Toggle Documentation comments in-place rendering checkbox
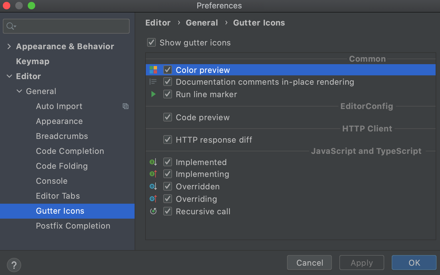The image size is (440, 275). tap(168, 82)
